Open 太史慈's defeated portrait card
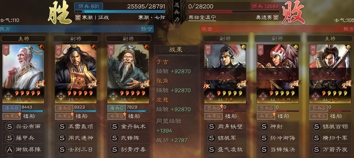The height and width of the screenshot is (158, 354). [277, 74]
